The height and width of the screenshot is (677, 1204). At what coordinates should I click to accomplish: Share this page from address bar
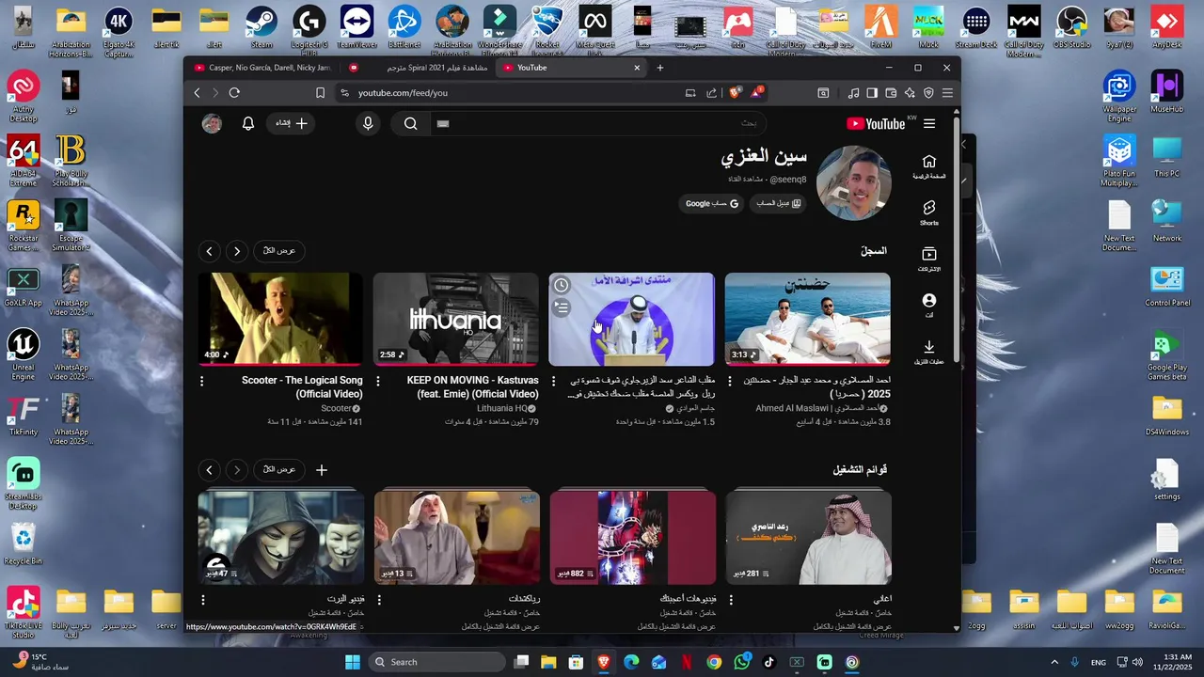pyautogui.click(x=712, y=93)
